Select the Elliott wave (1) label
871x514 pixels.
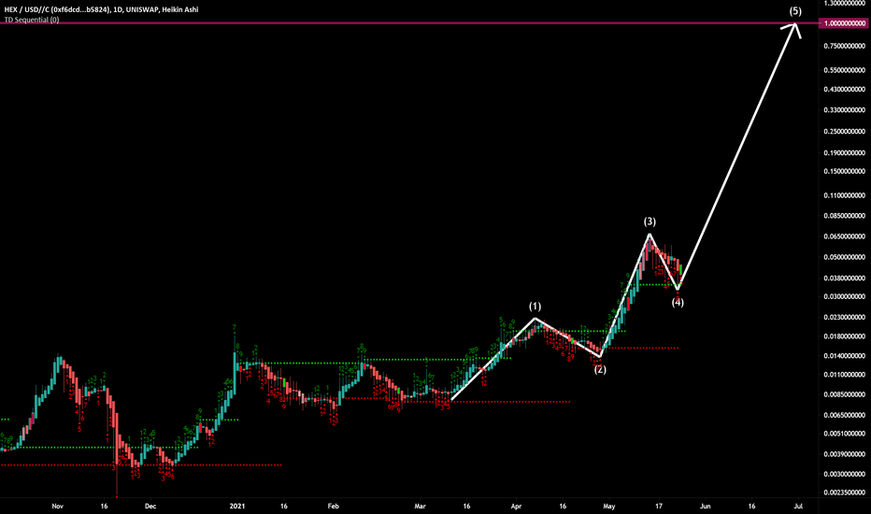[535, 307]
